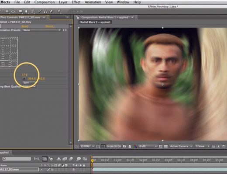This screenshot has width=227, height=174.
Task: Click the effect center point in the viewer
Action: coord(164,61)
